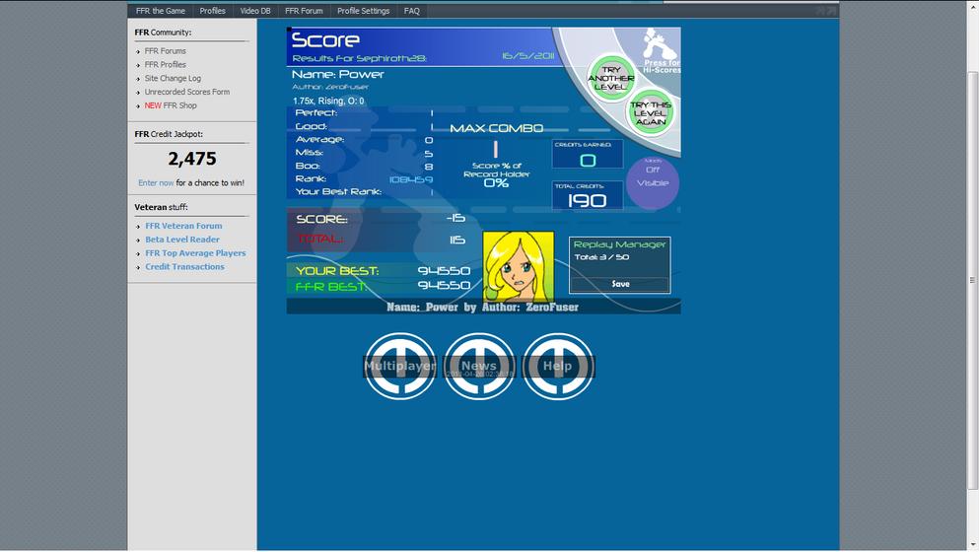Open the Credit Transactions link

click(184, 266)
